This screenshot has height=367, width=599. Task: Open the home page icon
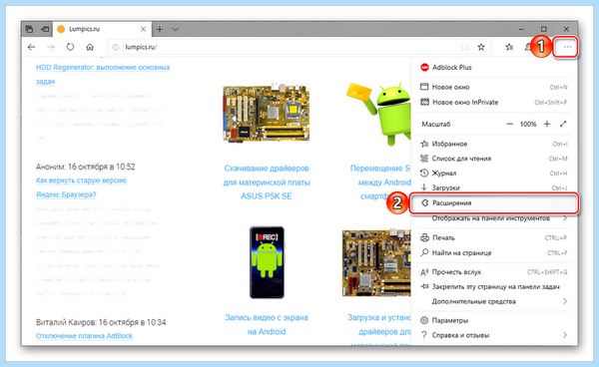90,47
